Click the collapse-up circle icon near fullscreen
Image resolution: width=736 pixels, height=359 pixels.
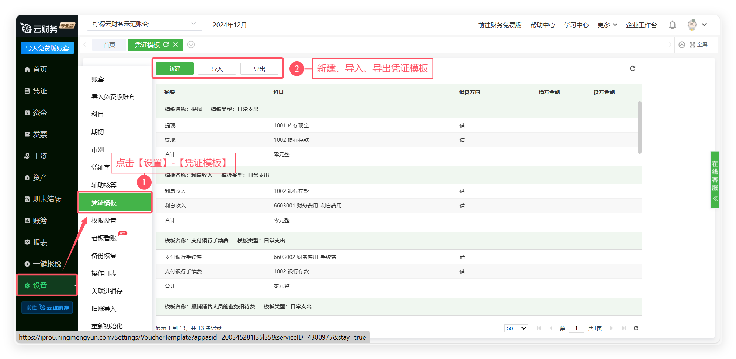[682, 45]
